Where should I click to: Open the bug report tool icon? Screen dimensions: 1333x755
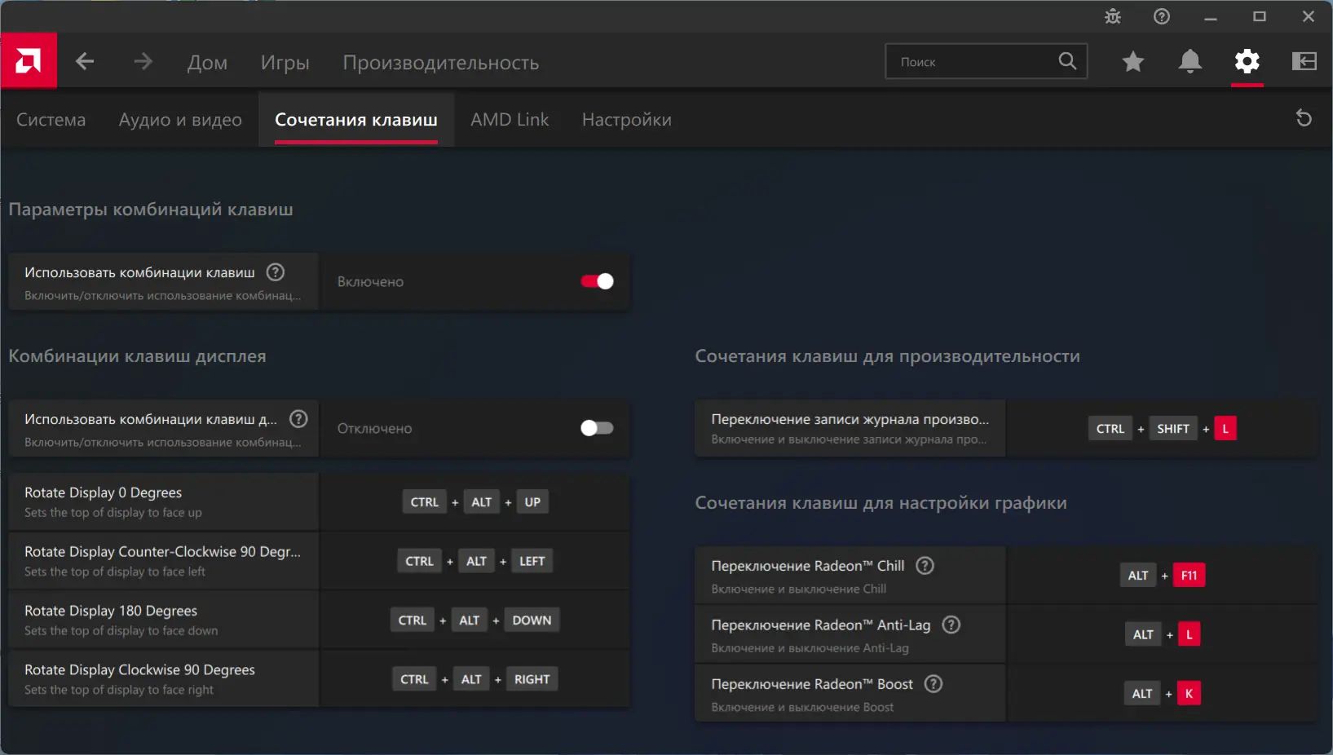coord(1113,16)
